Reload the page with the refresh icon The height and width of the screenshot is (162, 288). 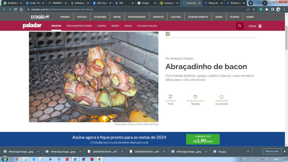(x=15, y=9)
